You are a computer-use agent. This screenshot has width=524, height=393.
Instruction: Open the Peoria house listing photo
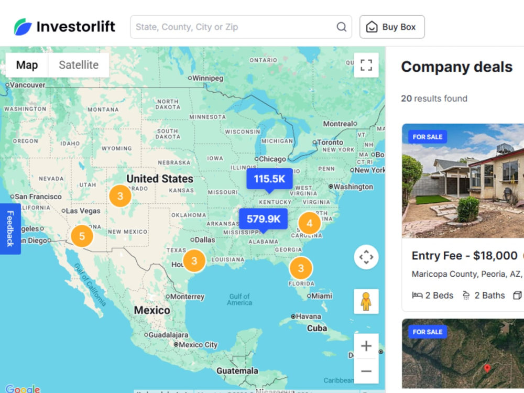463,181
